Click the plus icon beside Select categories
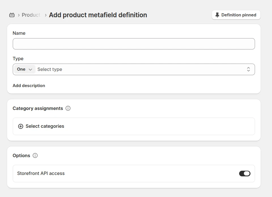Screen dimensions: 272x197 [21, 126]
